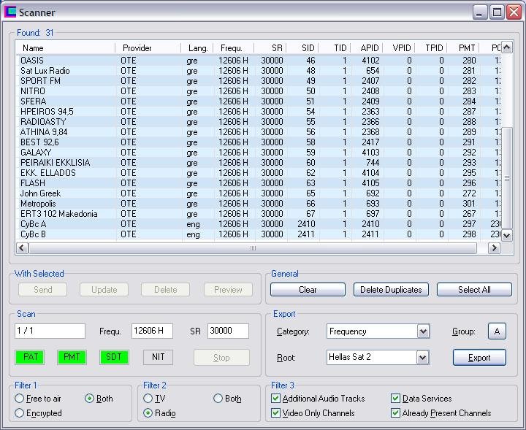Open the Root dropdown showing Hellas Sat 2
The width and height of the screenshot is (526, 430).
point(378,357)
